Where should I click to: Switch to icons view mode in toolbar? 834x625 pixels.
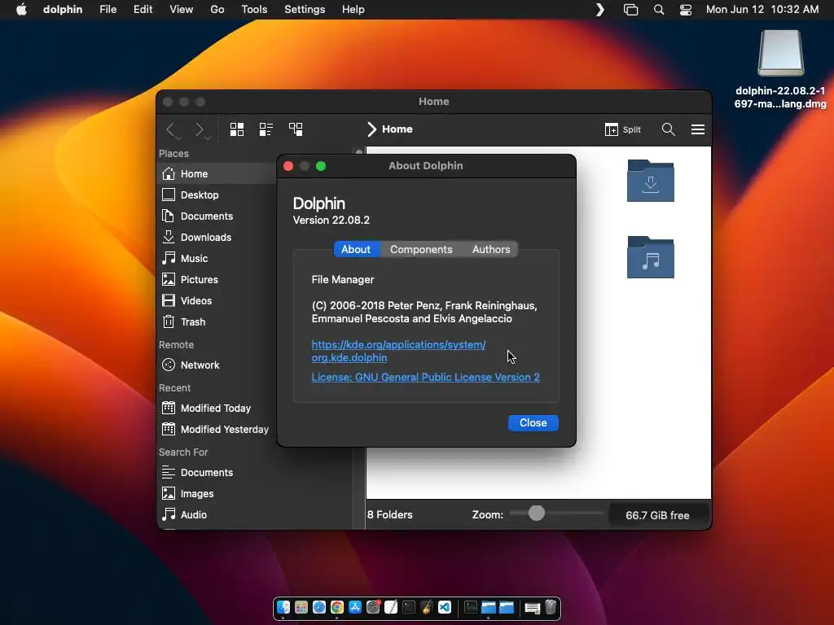click(237, 129)
